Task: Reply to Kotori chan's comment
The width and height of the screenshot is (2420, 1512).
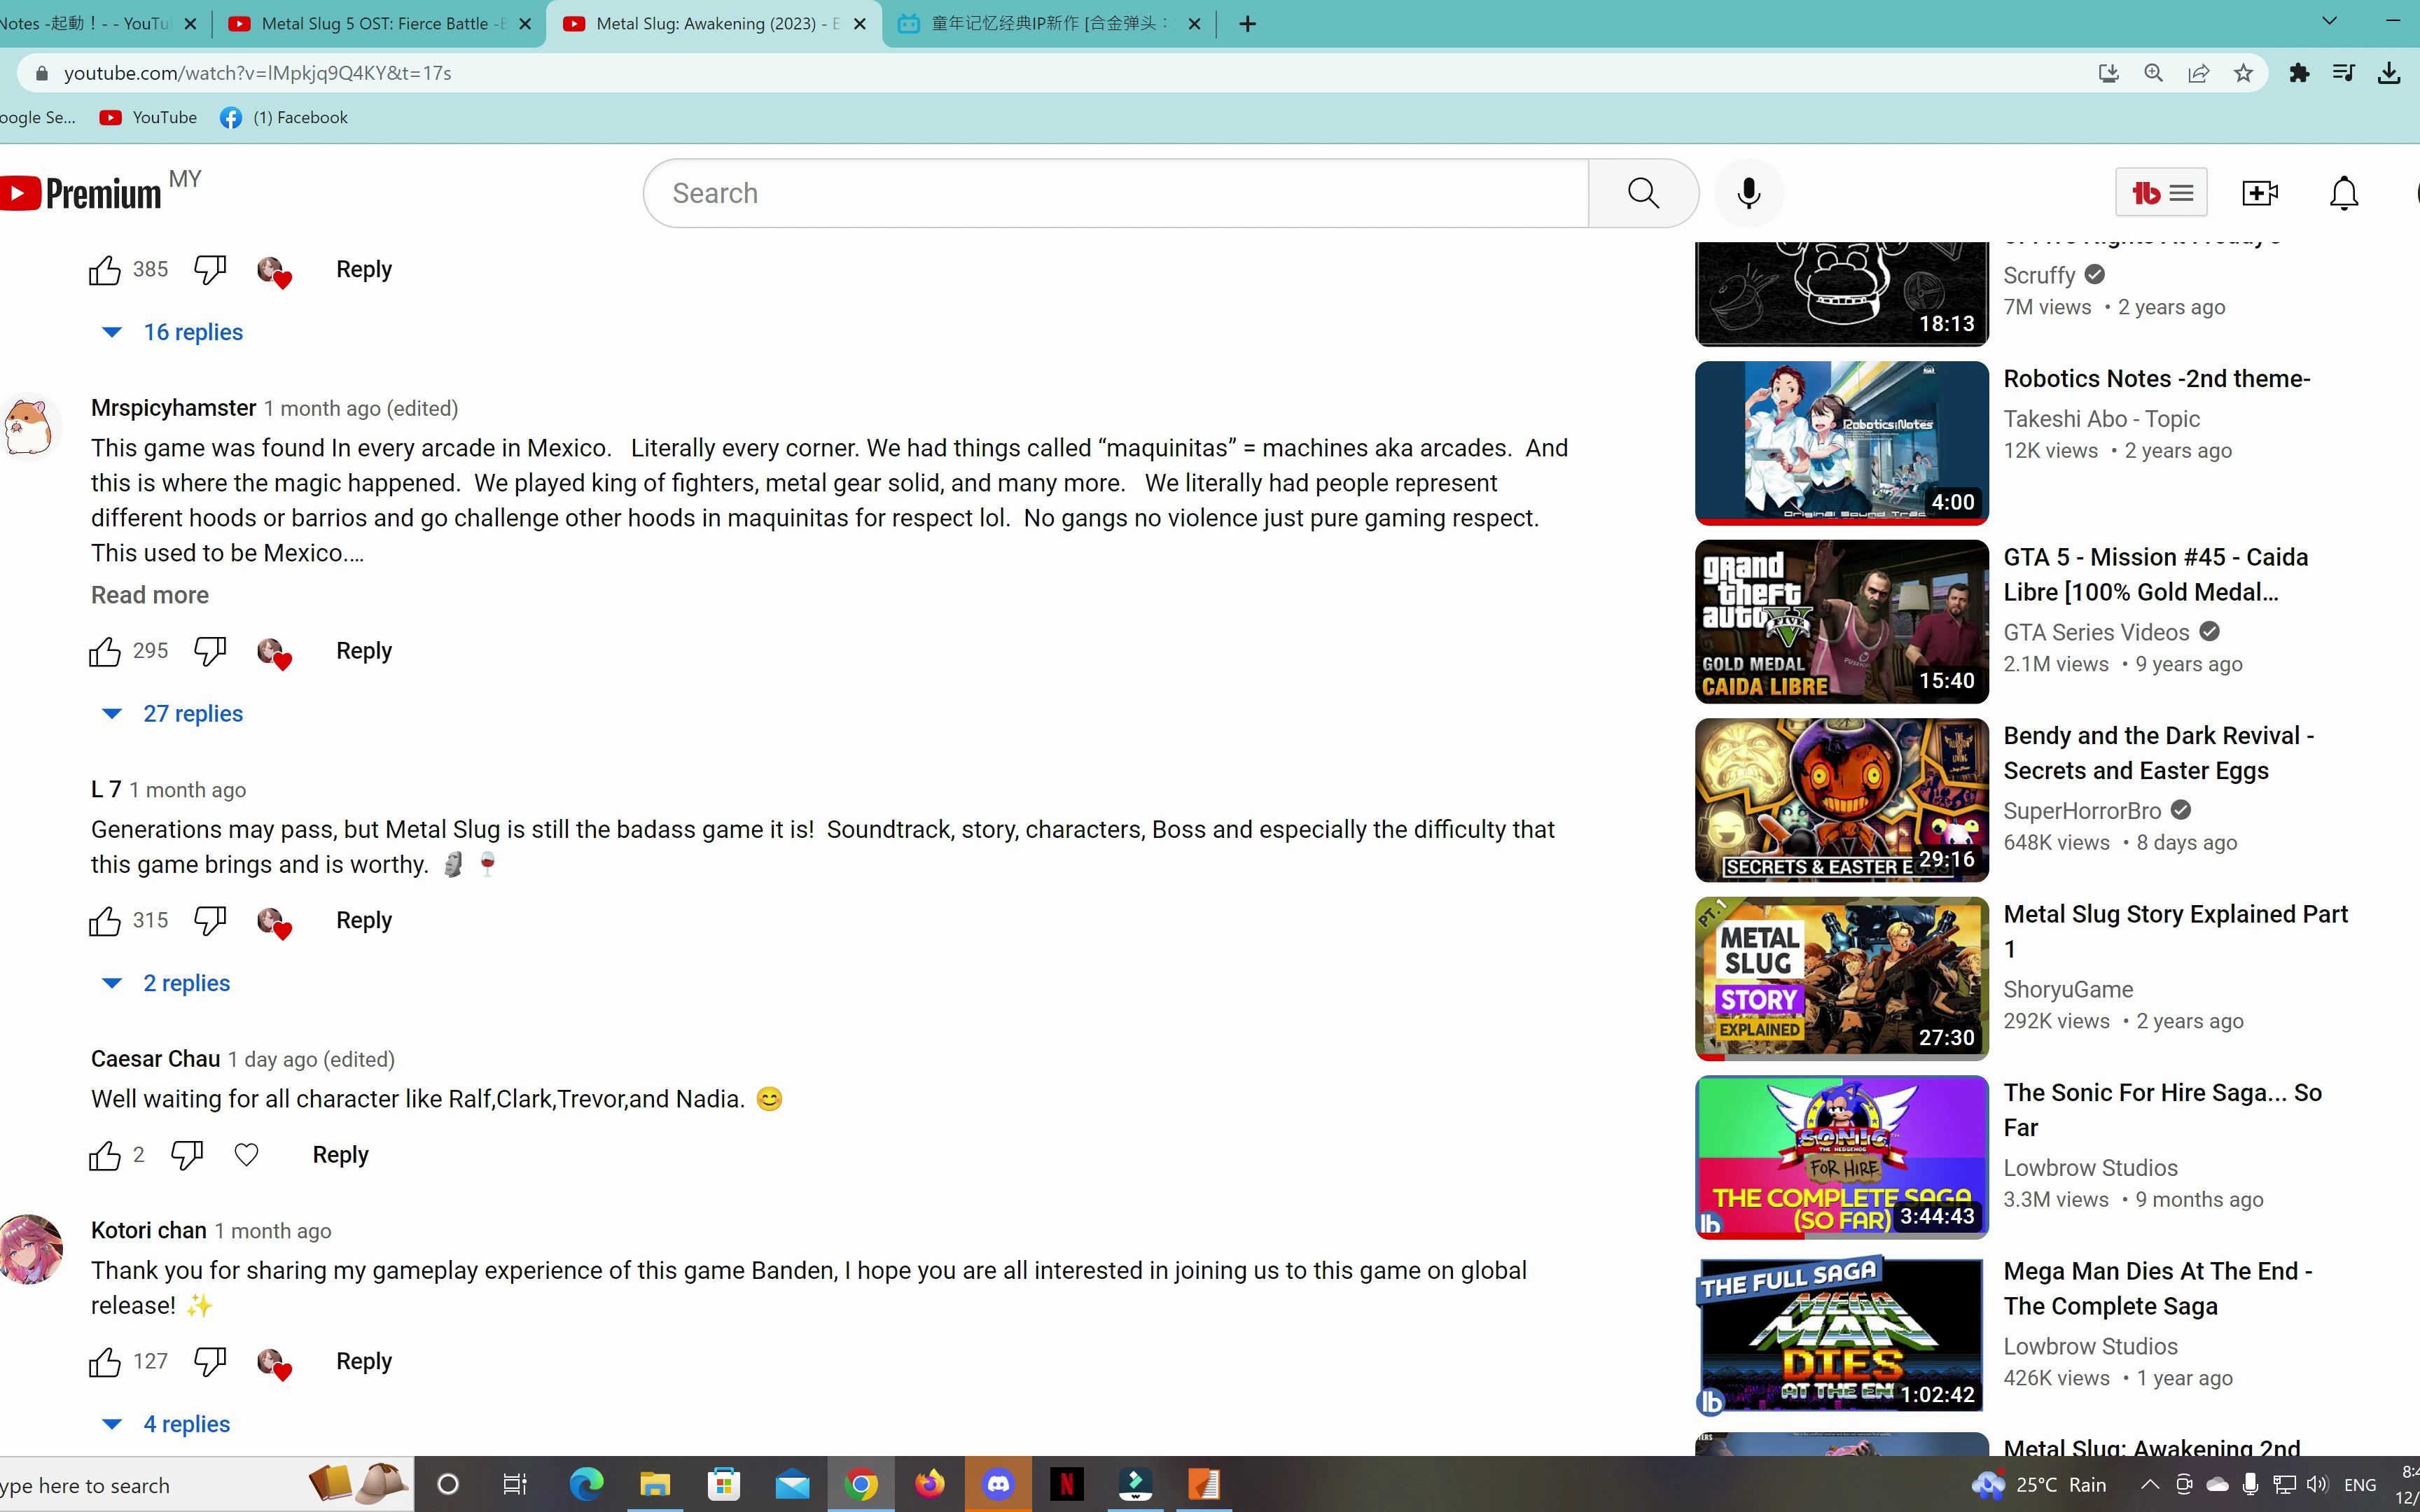Action: (364, 1361)
